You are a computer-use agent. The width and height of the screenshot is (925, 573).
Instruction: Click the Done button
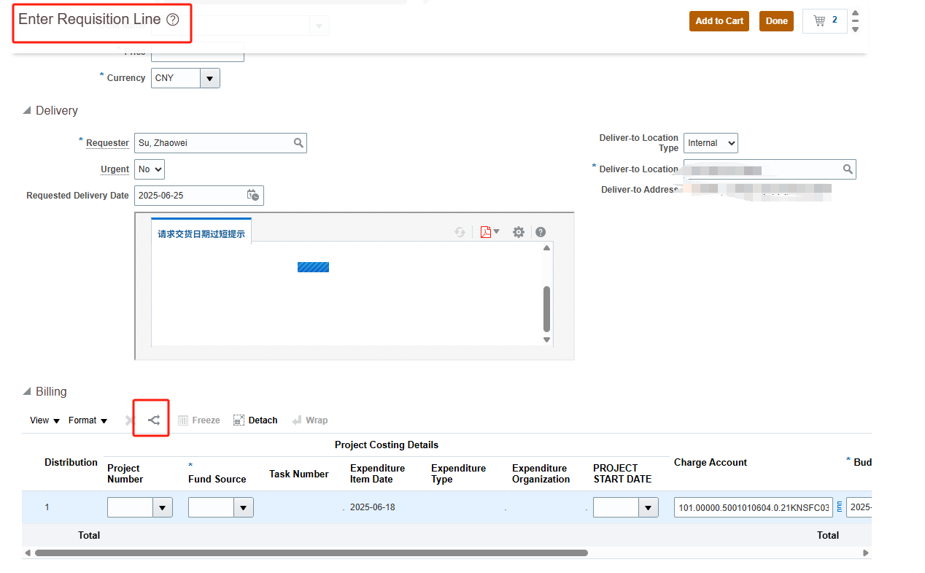click(775, 21)
